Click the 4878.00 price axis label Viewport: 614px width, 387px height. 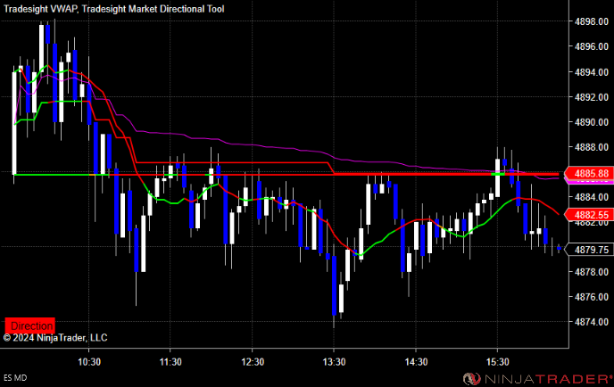pos(592,272)
